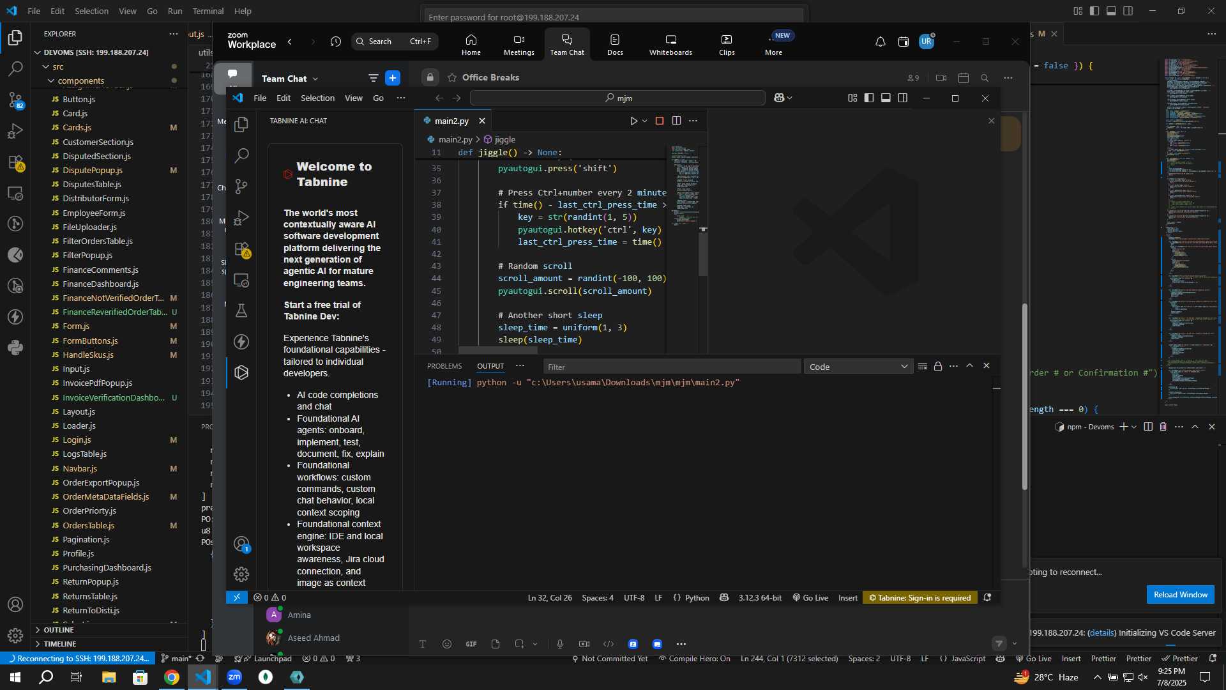This screenshot has height=690, width=1226.
Task: Click Go Live in inner status bar
Action: pyautogui.click(x=810, y=598)
